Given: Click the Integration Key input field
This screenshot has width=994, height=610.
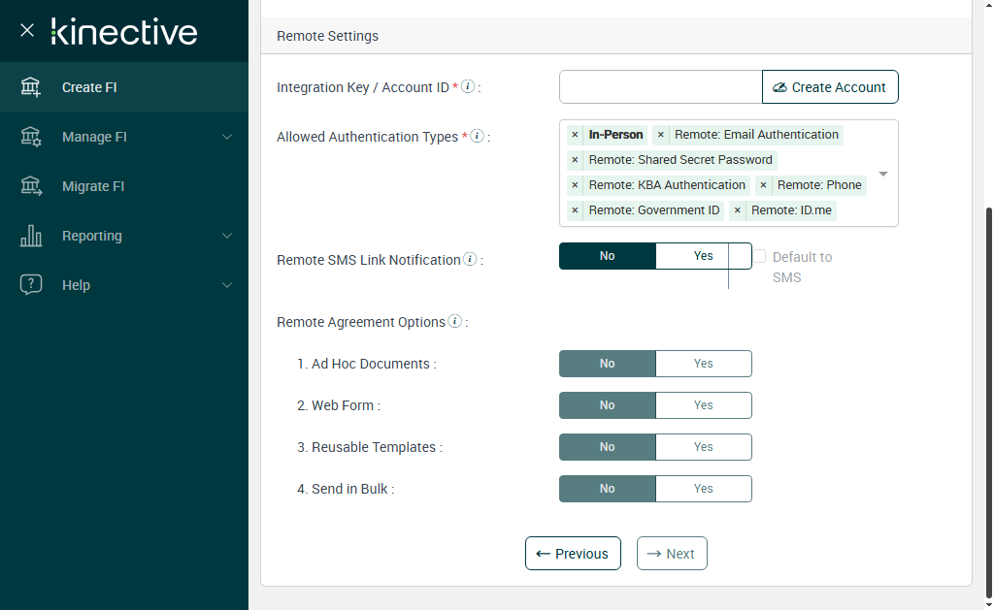Looking at the screenshot, I should coord(660,87).
